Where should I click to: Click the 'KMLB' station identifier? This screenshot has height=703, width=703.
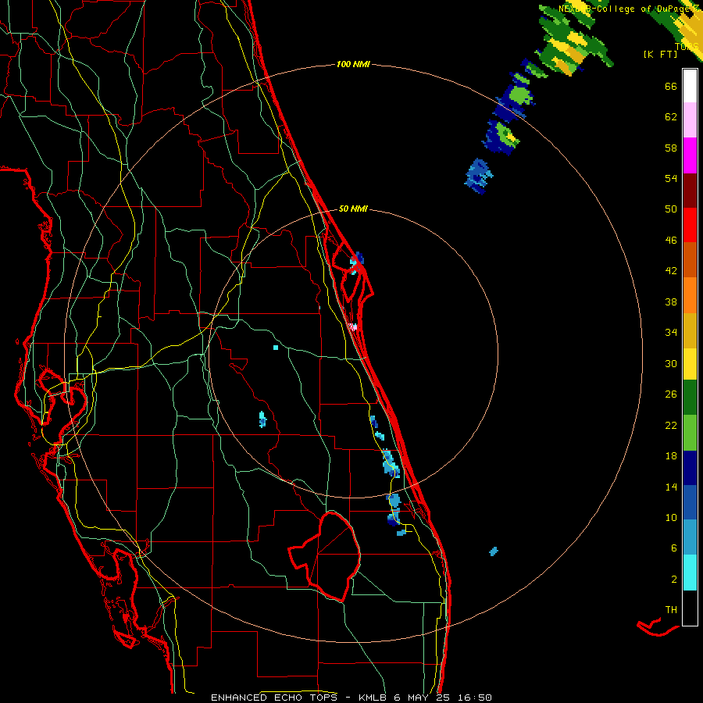pyautogui.click(x=374, y=698)
